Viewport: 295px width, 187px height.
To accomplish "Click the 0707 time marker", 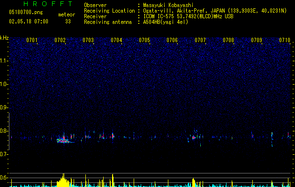I will pyautogui.click(x=200, y=40).
